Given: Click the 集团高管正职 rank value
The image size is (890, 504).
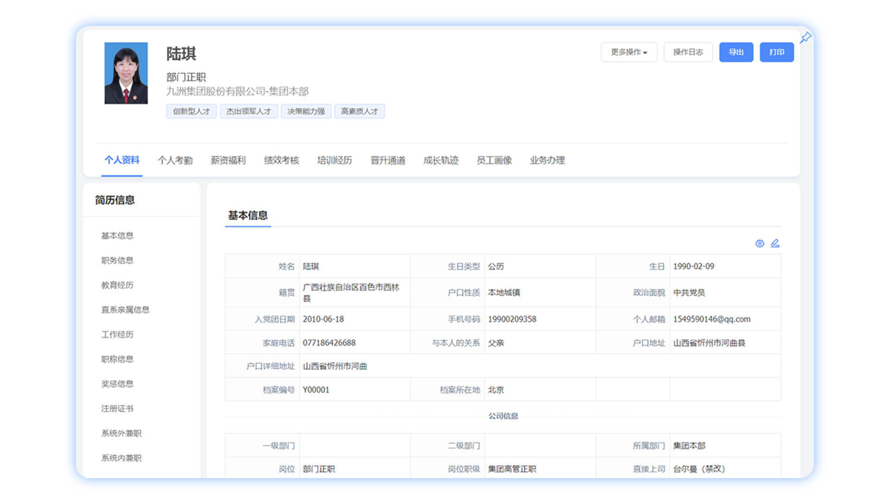Looking at the screenshot, I should [512, 469].
